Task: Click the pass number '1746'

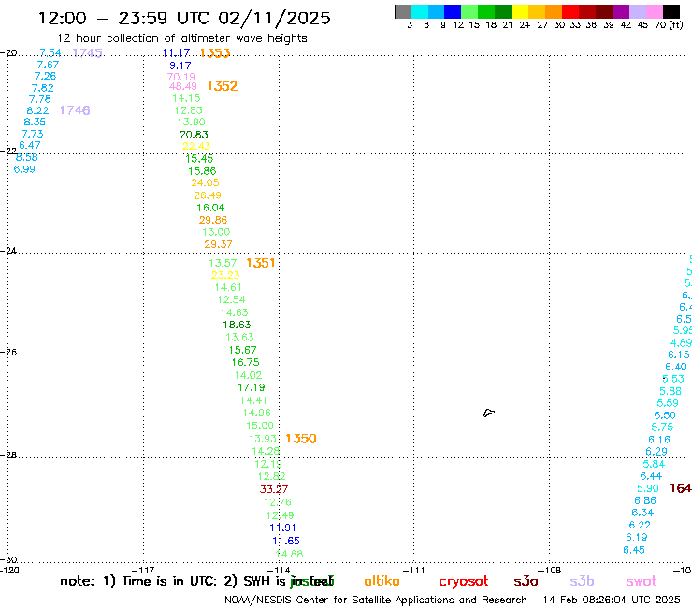Action: click(75, 110)
